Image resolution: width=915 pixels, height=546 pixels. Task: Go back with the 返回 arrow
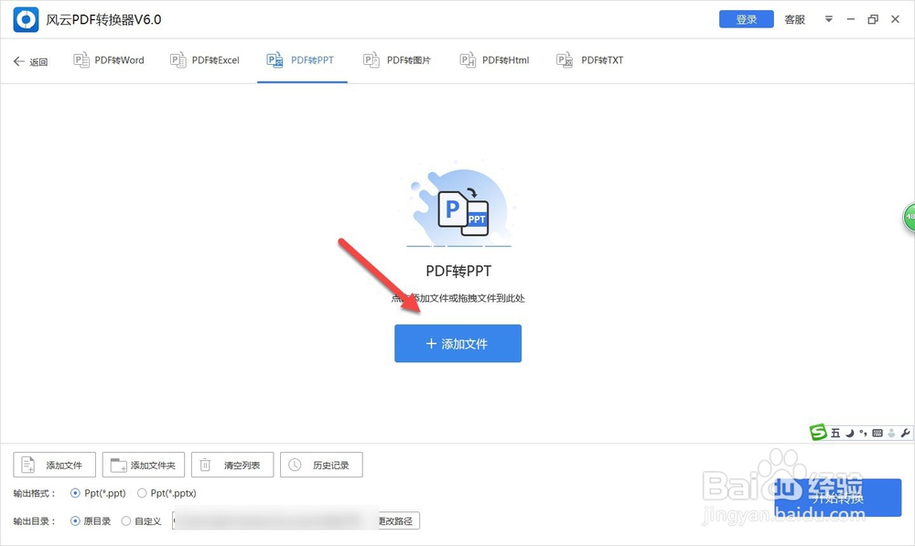click(x=30, y=61)
